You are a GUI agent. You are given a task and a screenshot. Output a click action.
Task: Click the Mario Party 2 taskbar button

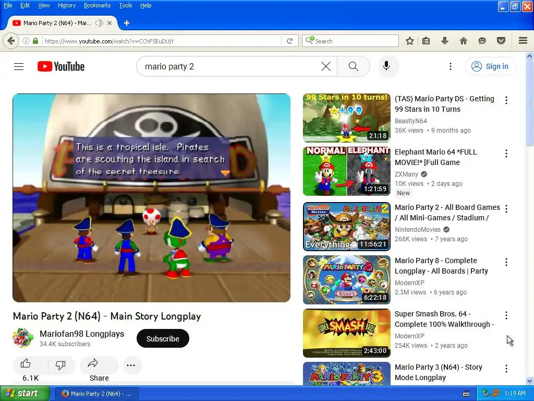(96, 394)
